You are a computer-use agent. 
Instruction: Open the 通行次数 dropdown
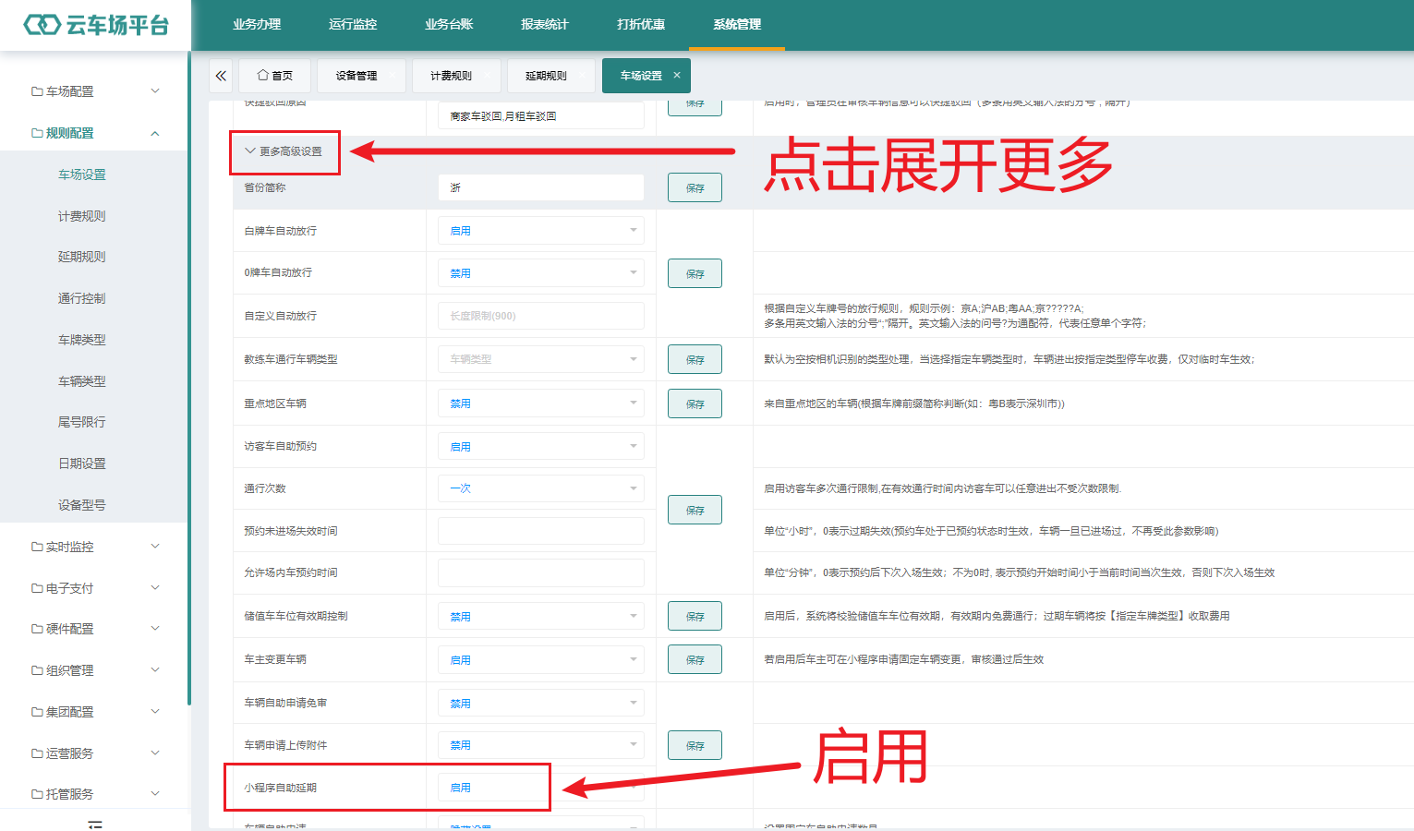541,488
